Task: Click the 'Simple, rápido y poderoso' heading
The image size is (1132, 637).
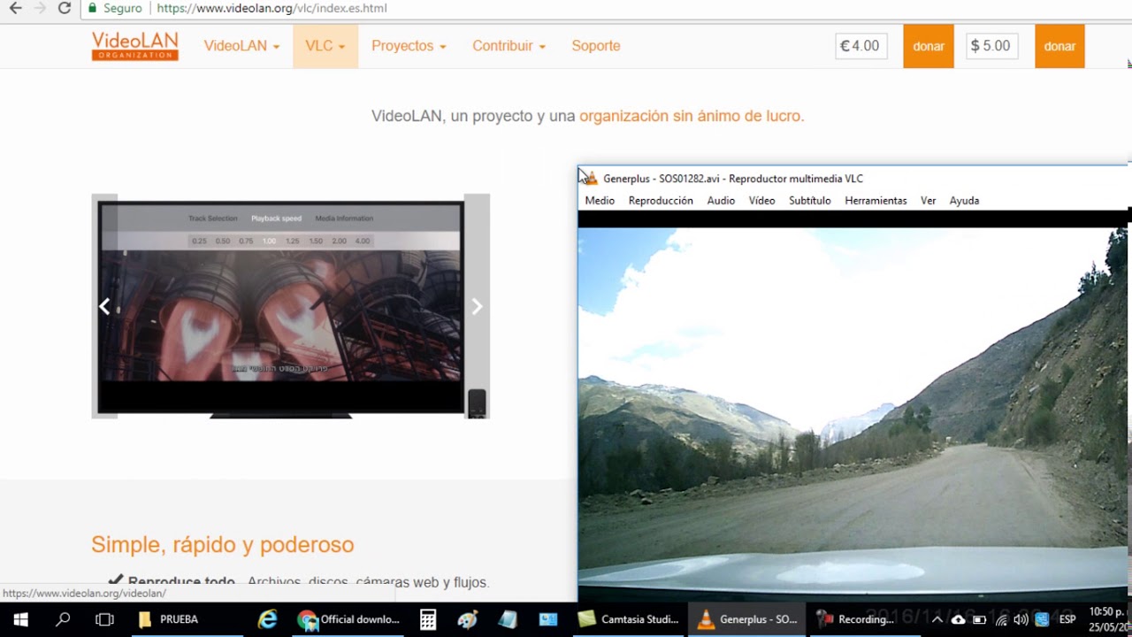Action: 222,544
